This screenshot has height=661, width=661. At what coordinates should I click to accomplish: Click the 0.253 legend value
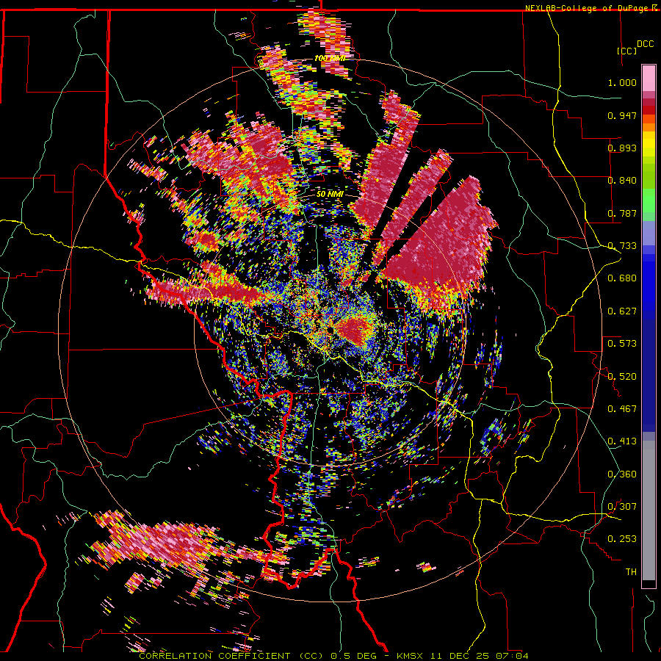click(x=622, y=539)
